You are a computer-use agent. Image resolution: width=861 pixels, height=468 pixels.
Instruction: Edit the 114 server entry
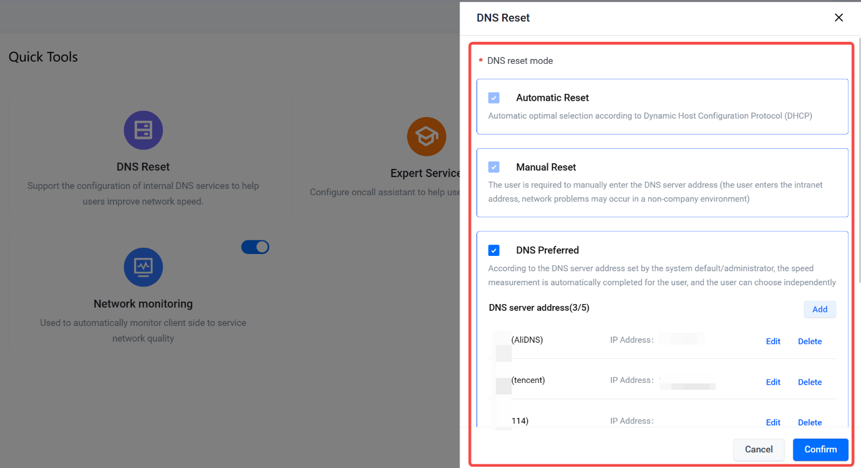pyautogui.click(x=773, y=422)
